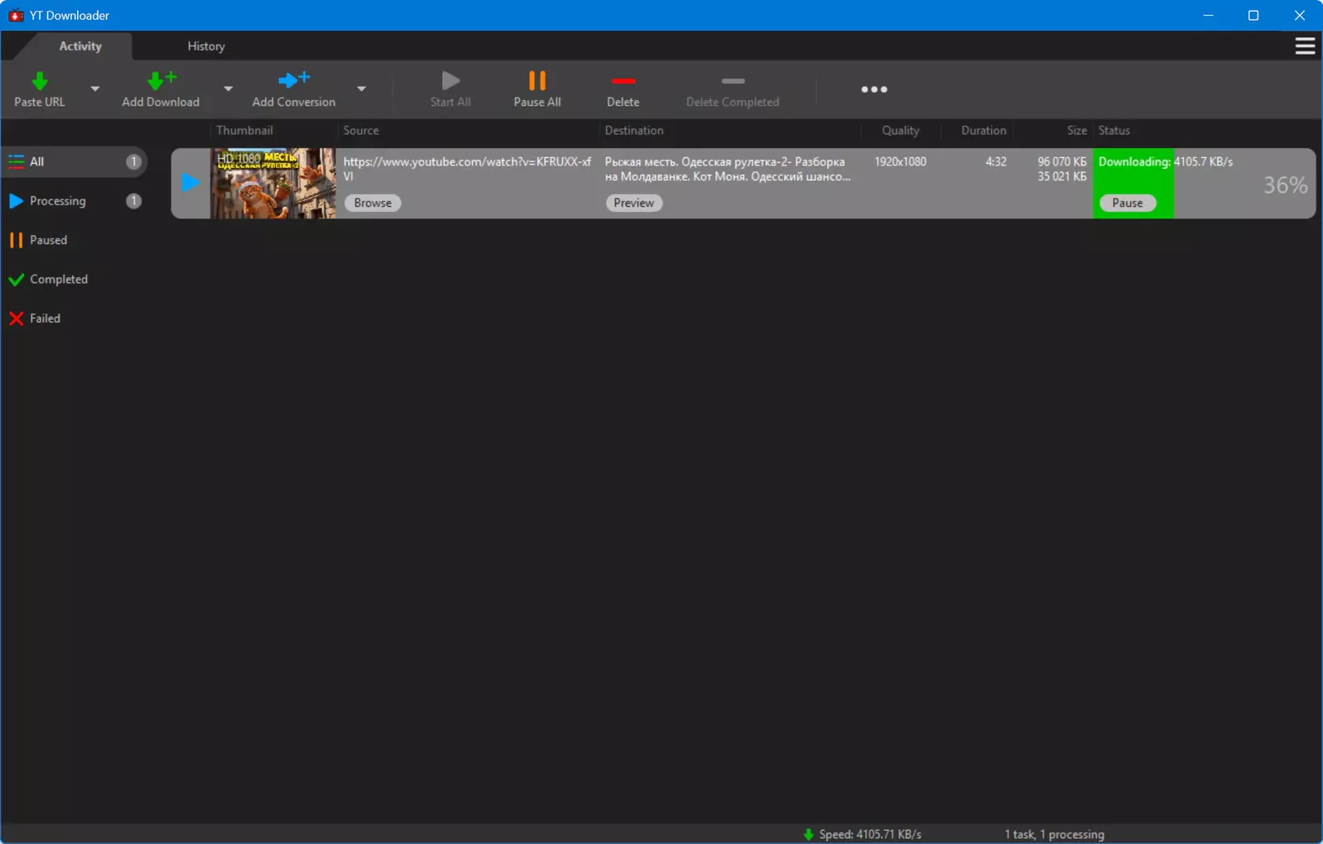Switch to the Activity tab
This screenshot has height=844, width=1323.
(80, 46)
